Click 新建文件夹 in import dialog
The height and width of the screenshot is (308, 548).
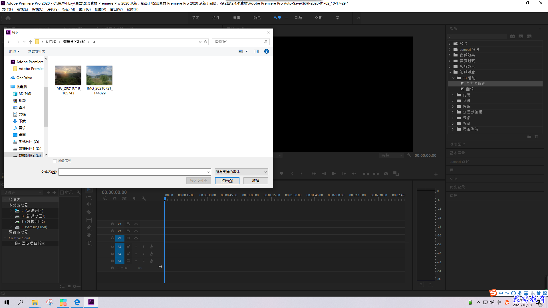[x=37, y=51]
